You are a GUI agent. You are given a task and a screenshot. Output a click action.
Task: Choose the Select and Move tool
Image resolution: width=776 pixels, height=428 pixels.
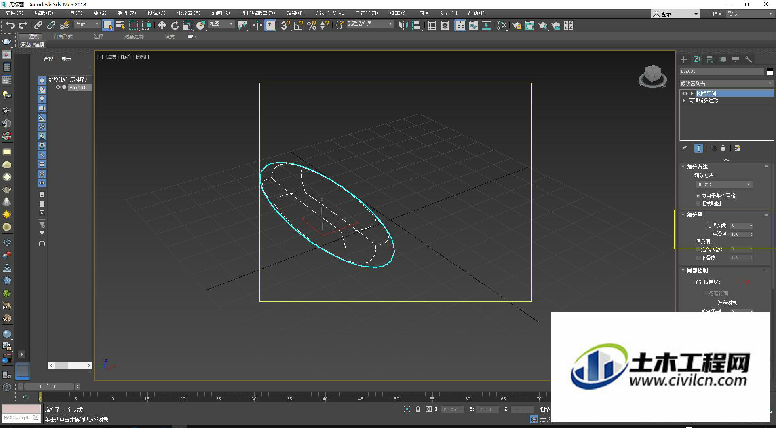tap(162, 25)
